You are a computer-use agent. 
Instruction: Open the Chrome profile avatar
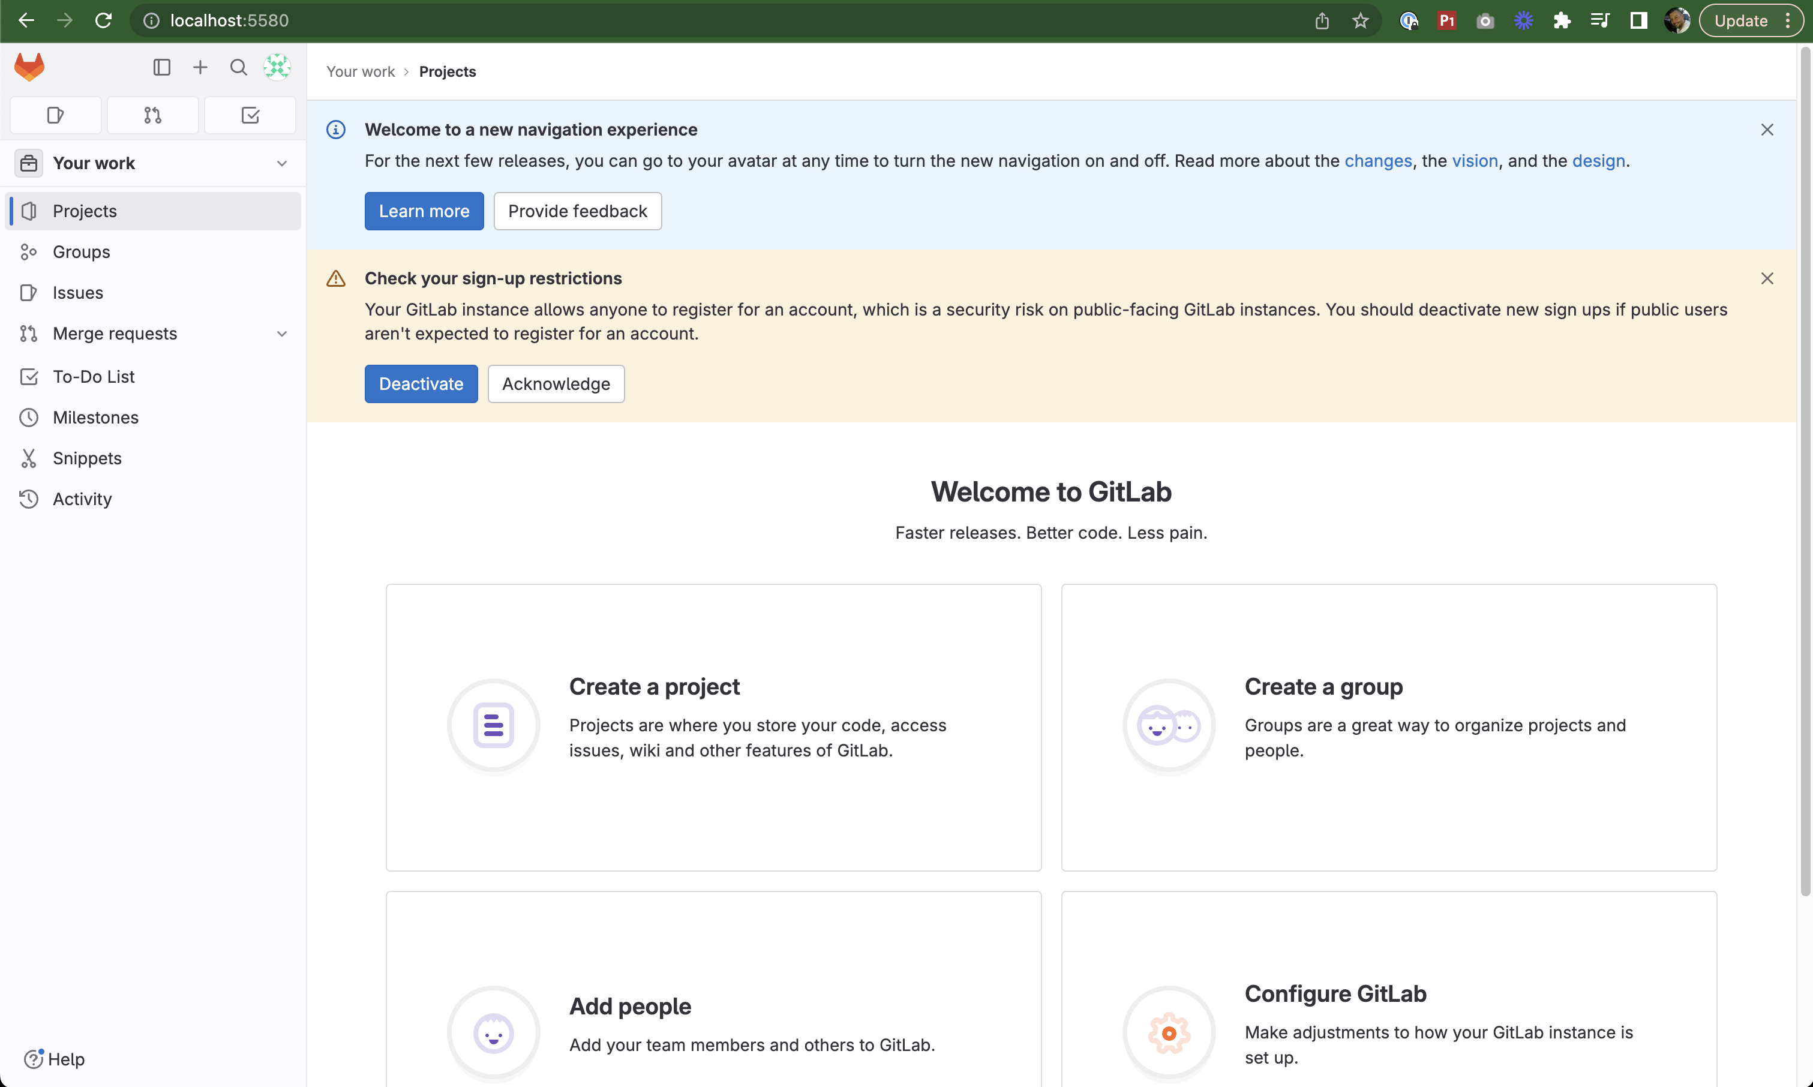(x=1677, y=20)
